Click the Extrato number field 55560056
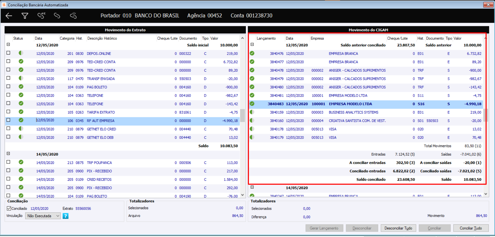This screenshot has width=495, height=237. pos(83,209)
